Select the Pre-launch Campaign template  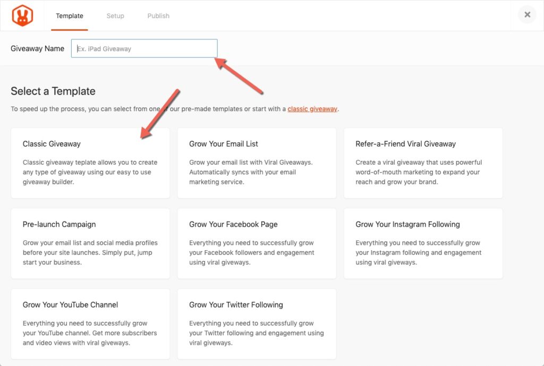[90, 243]
